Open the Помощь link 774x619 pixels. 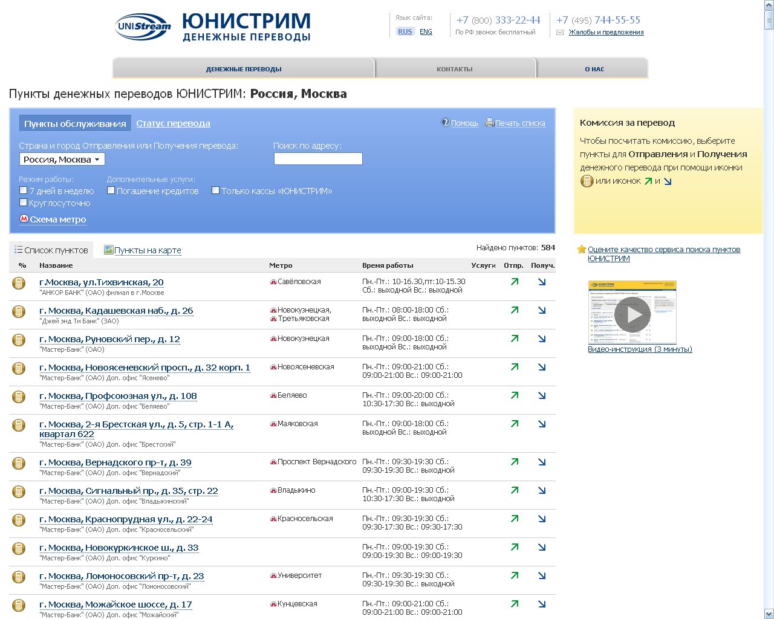pos(464,123)
